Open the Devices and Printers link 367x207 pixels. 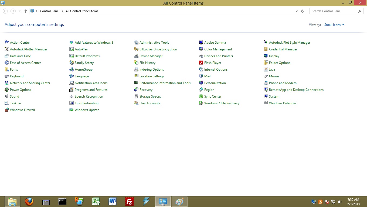click(x=219, y=56)
